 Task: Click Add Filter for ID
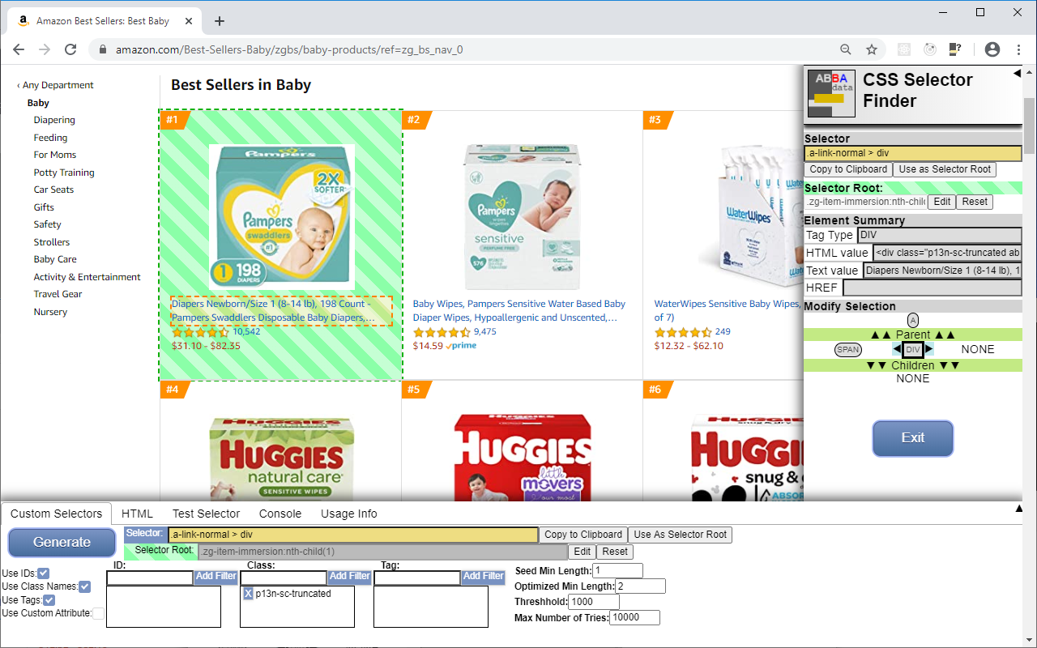point(216,577)
